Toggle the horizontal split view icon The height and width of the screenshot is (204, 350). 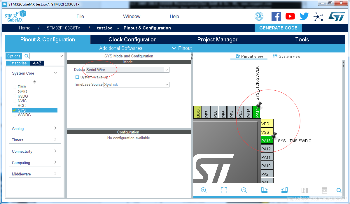click(x=325, y=190)
